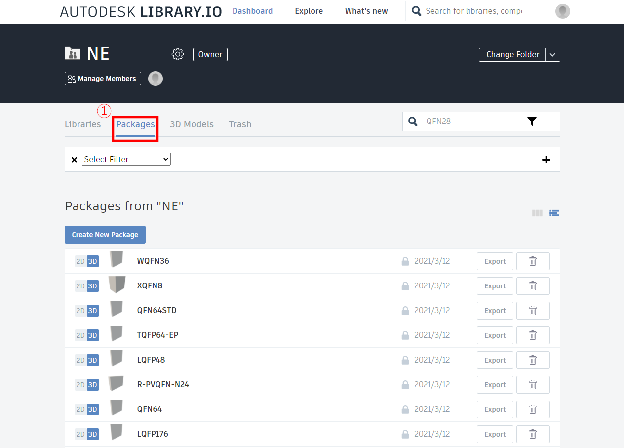Export the QFN64STD package
The height and width of the screenshot is (448, 624).
click(495, 311)
